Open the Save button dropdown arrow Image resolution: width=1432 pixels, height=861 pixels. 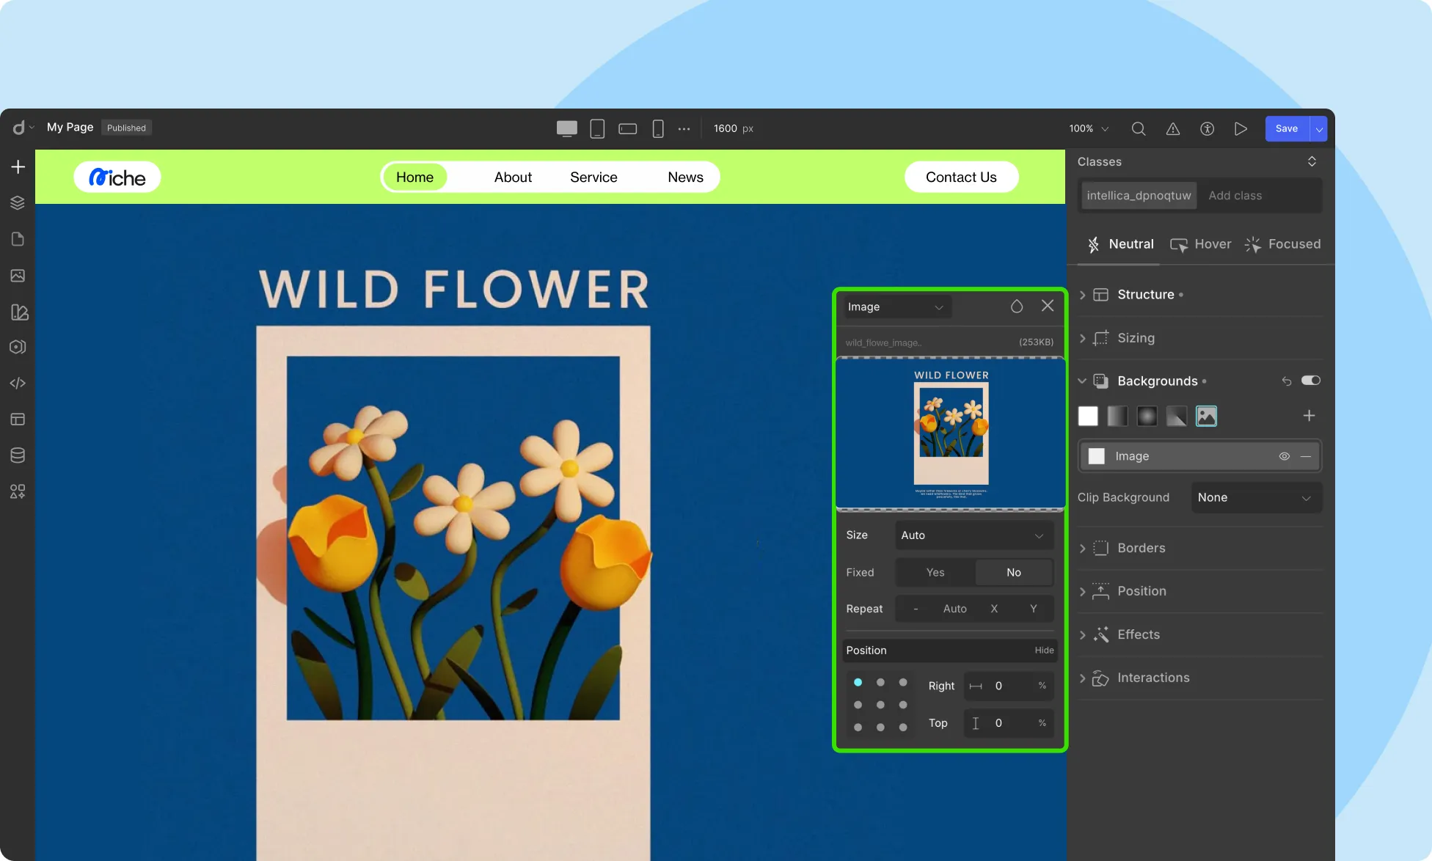coord(1319,128)
